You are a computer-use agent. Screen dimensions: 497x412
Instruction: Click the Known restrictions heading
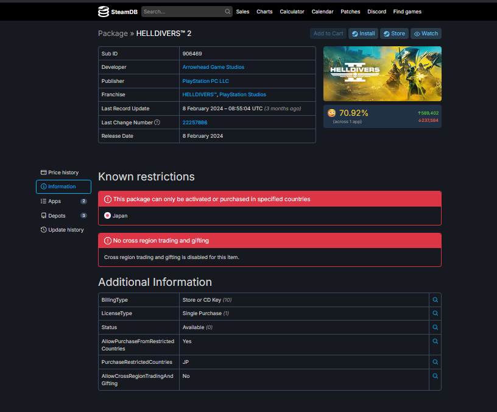point(146,177)
